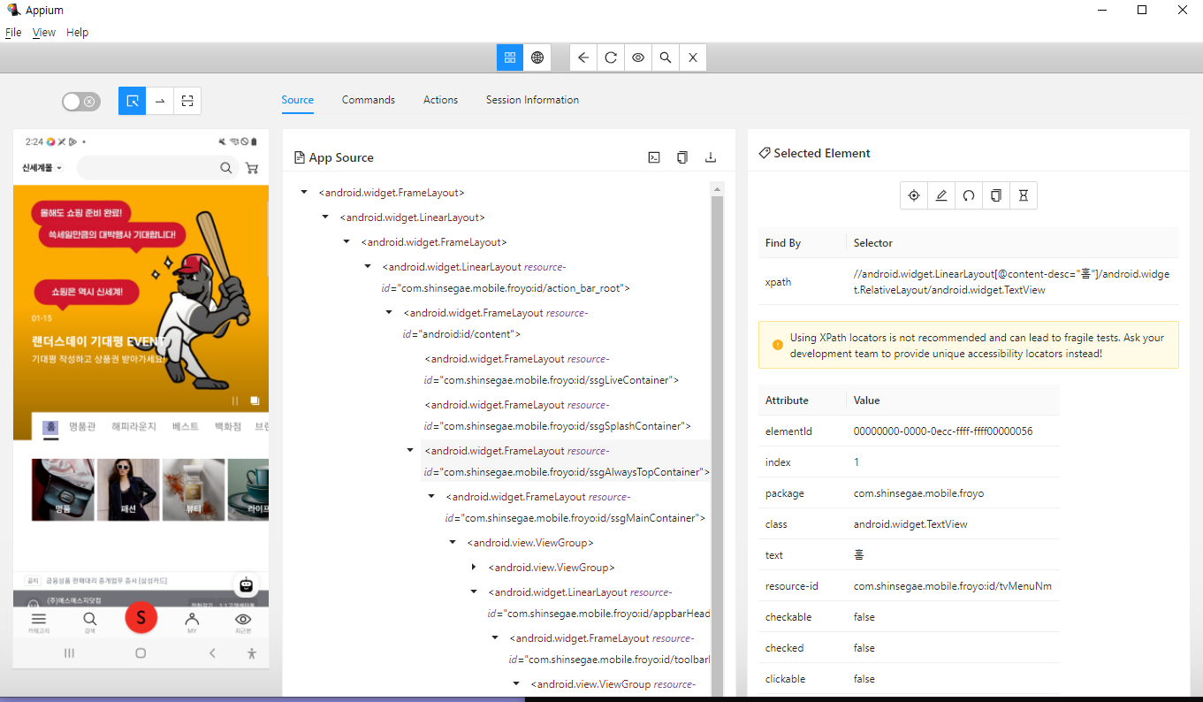Collapse the ssgMainContainer node
Image resolution: width=1203 pixels, height=702 pixels.
[x=431, y=496]
